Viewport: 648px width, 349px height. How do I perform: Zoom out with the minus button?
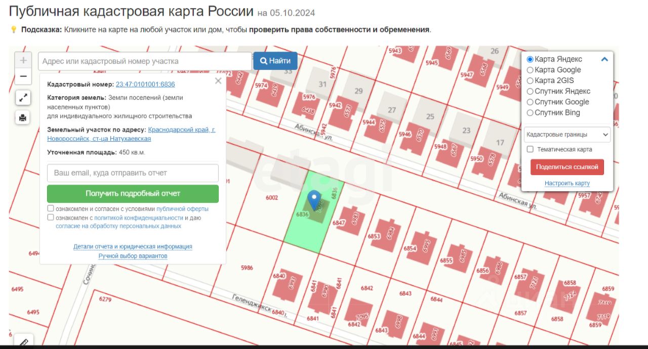click(x=23, y=77)
